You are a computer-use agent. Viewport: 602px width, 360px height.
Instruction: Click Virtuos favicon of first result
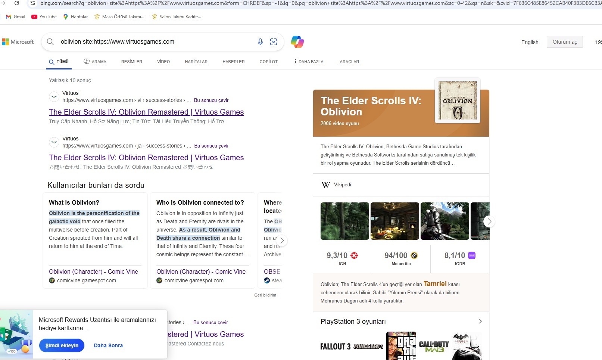pyautogui.click(x=54, y=97)
